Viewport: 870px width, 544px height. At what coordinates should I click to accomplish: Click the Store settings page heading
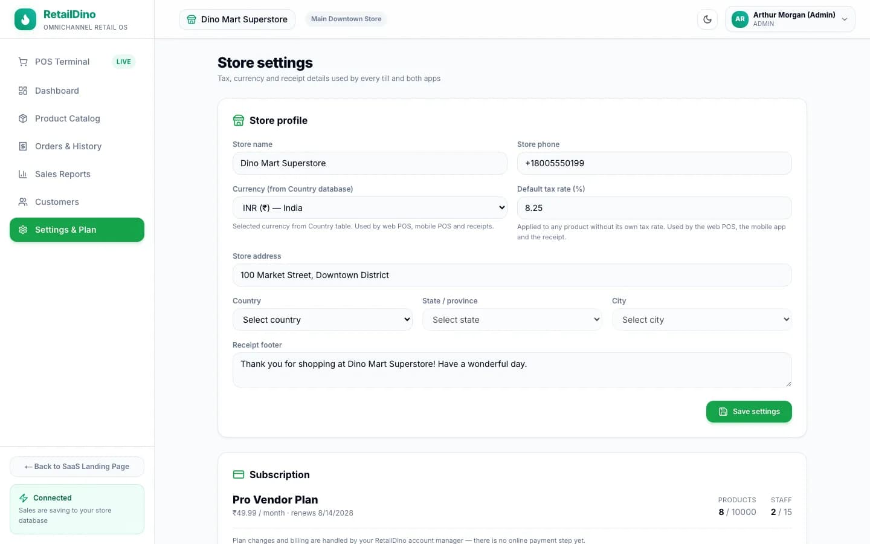[265, 63]
